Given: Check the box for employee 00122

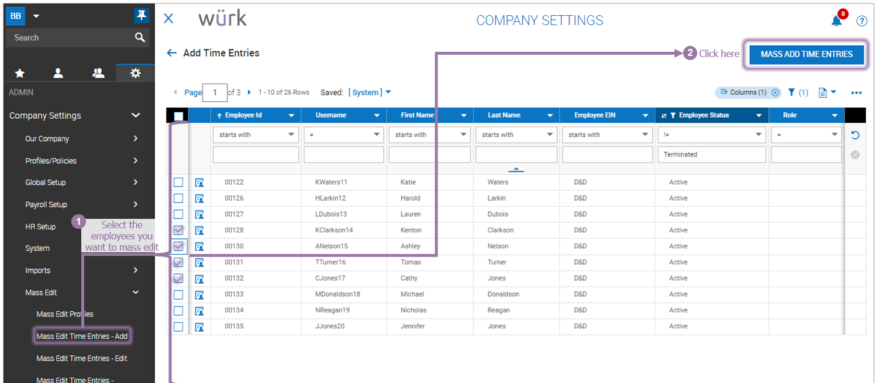Looking at the screenshot, I should pos(178,182).
